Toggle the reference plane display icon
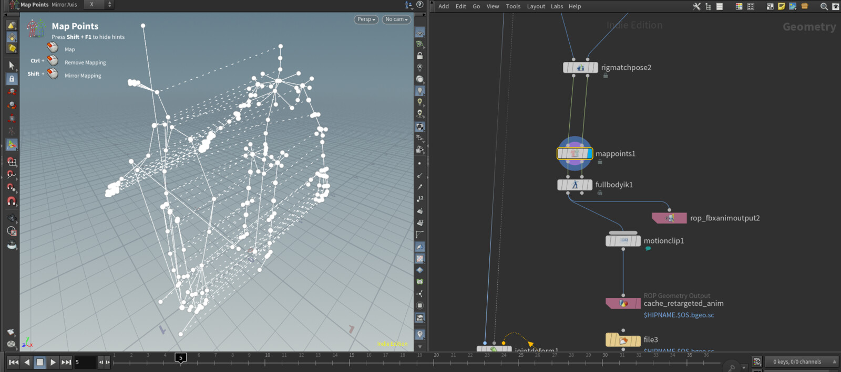 pos(419,33)
